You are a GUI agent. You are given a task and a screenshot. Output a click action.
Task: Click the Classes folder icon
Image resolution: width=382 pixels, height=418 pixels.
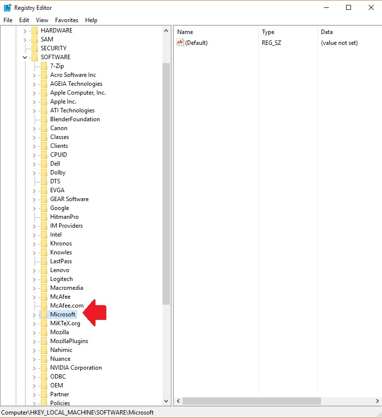click(x=44, y=137)
